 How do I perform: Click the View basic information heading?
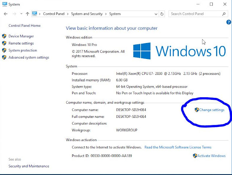coord(112,28)
